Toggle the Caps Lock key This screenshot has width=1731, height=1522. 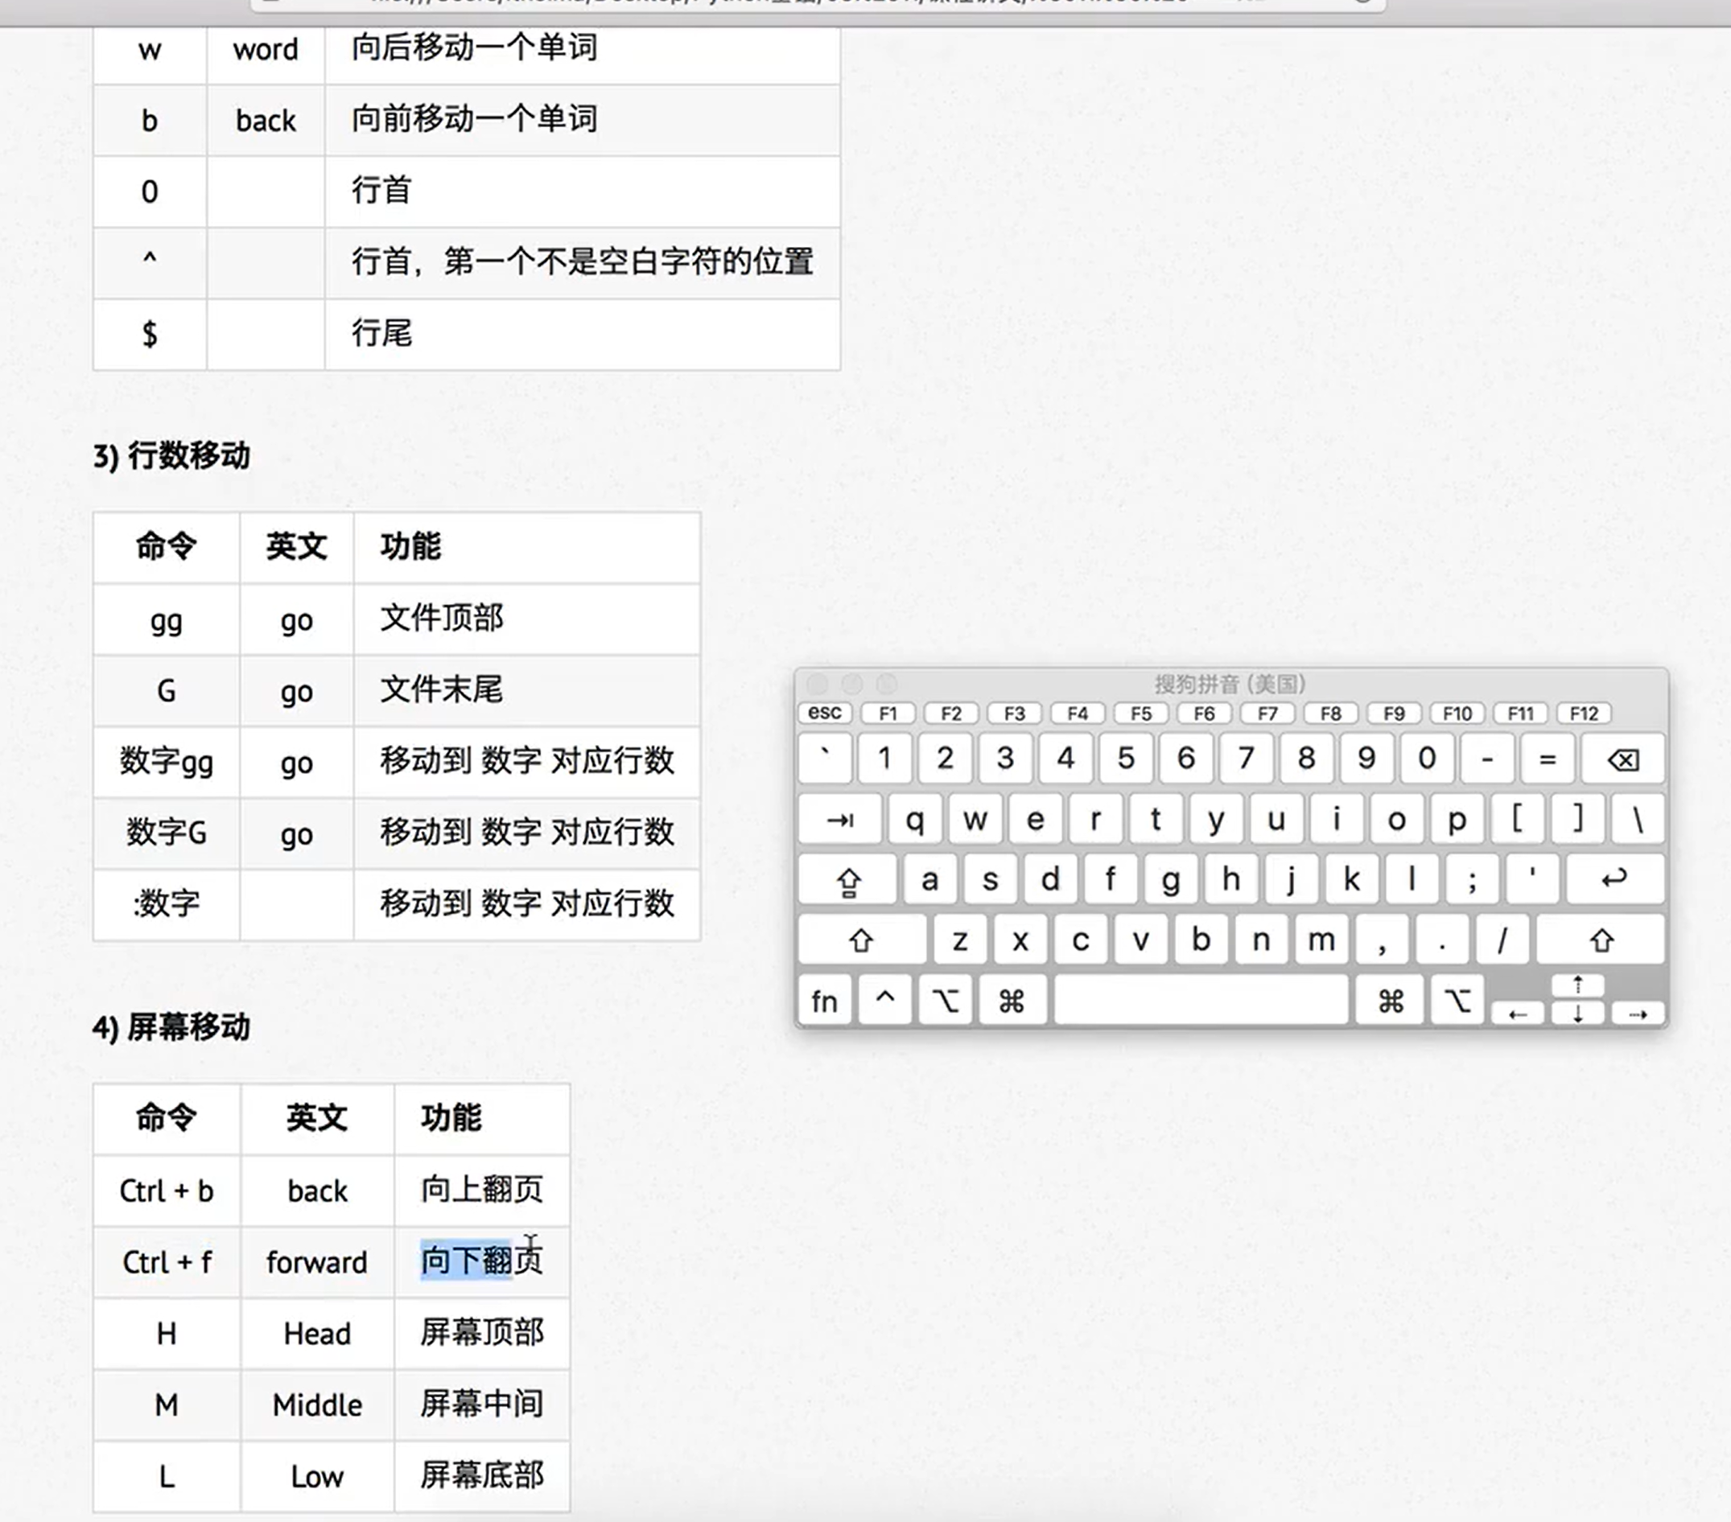[847, 880]
